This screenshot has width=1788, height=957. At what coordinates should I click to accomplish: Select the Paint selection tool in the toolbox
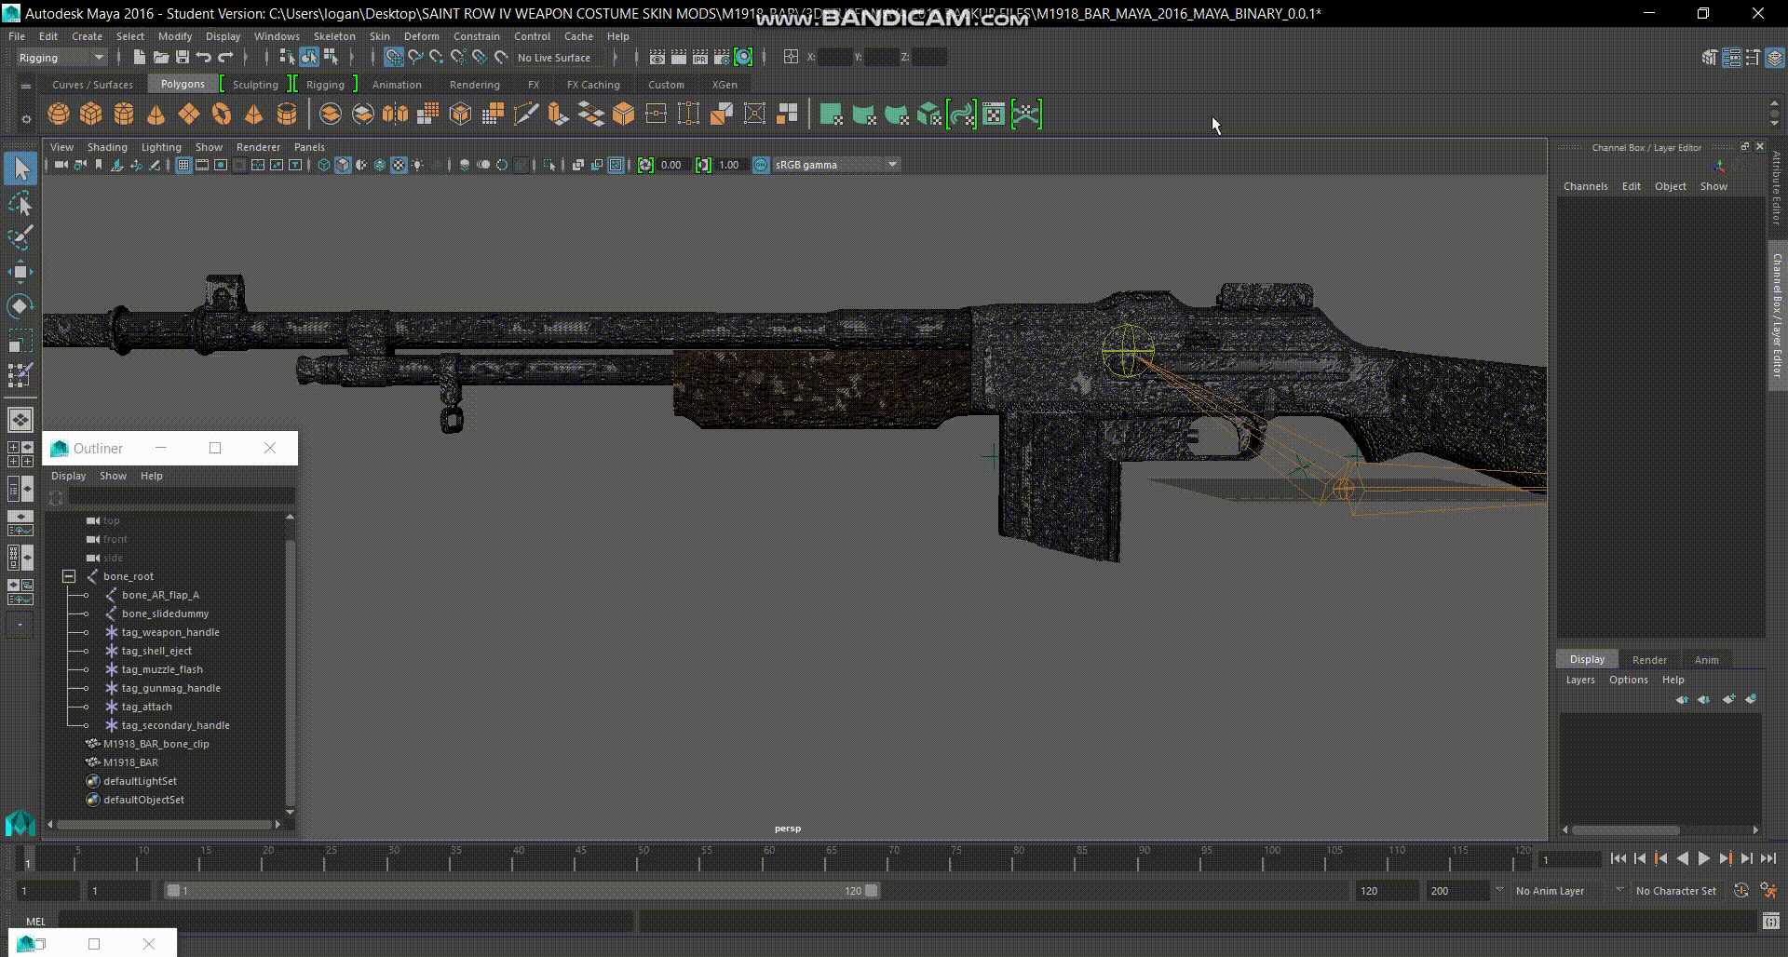coord(20,237)
